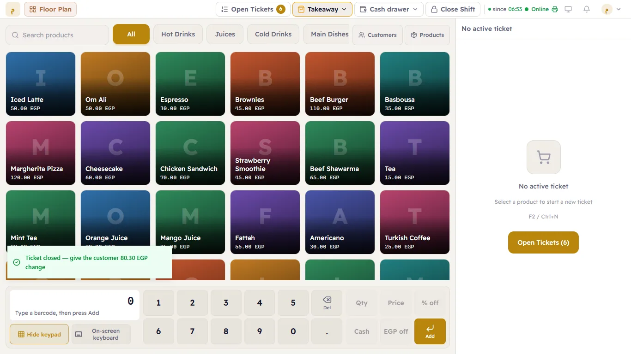This screenshot has height=354, width=631.
Task: Click the Close Shift button
Action: (453, 9)
